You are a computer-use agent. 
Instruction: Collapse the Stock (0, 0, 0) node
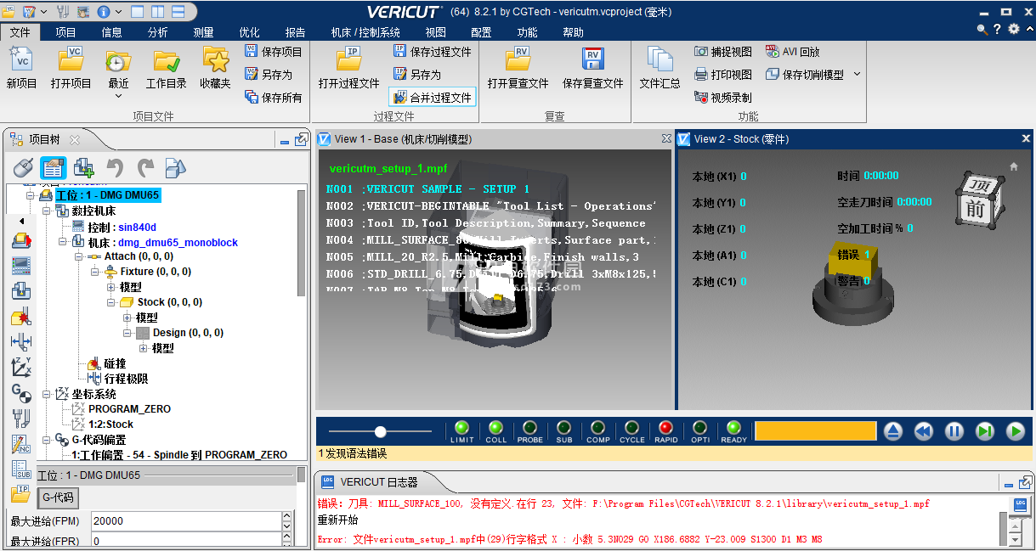[111, 302]
